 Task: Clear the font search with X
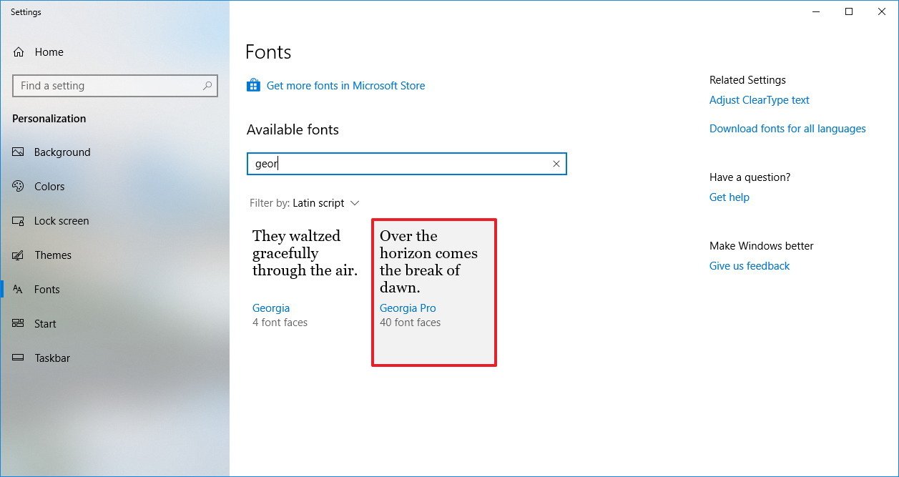(556, 164)
